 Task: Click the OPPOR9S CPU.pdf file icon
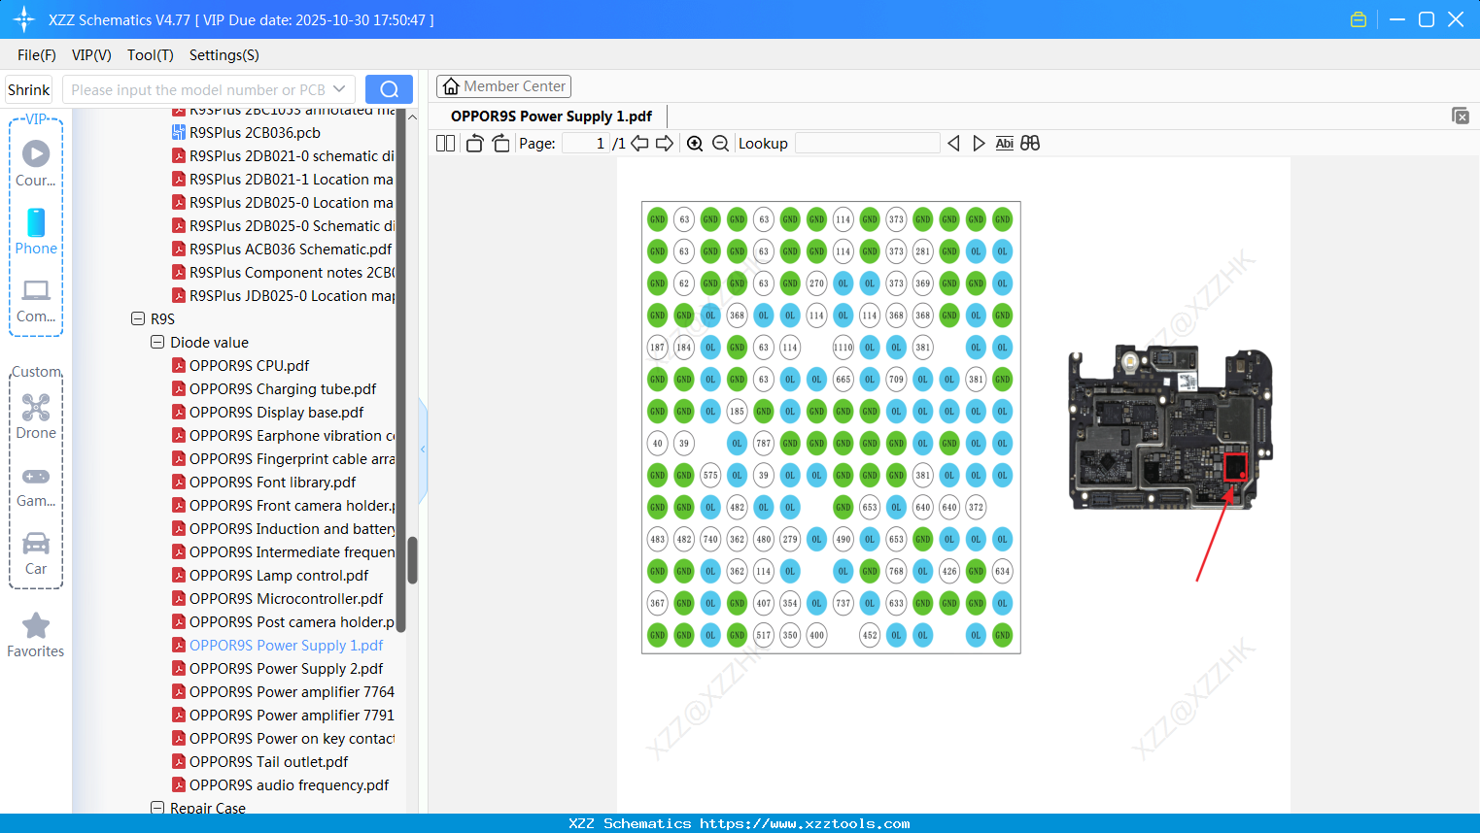179,366
